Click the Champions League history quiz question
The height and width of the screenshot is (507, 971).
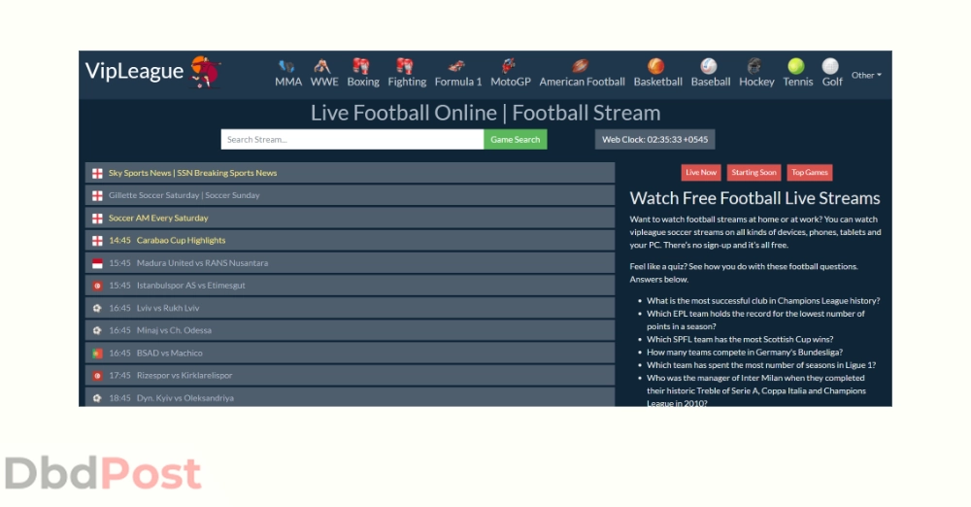[x=763, y=300]
